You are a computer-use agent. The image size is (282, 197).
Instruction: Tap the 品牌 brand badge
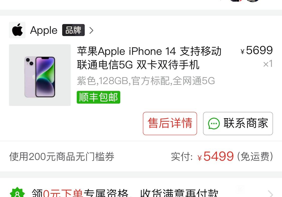[x=73, y=30]
